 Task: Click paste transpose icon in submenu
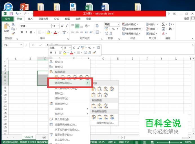click(106, 95)
